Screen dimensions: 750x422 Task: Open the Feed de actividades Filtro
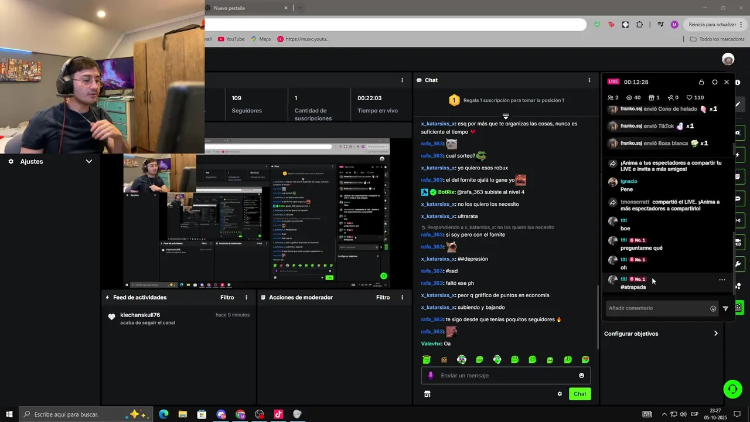click(x=227, y=298)
